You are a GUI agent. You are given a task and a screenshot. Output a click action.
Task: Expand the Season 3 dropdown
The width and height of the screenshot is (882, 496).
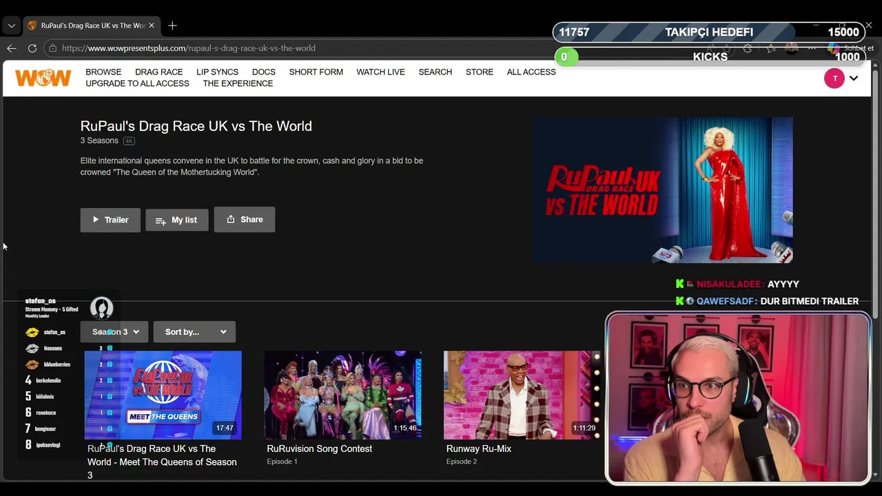pos(115,332)
